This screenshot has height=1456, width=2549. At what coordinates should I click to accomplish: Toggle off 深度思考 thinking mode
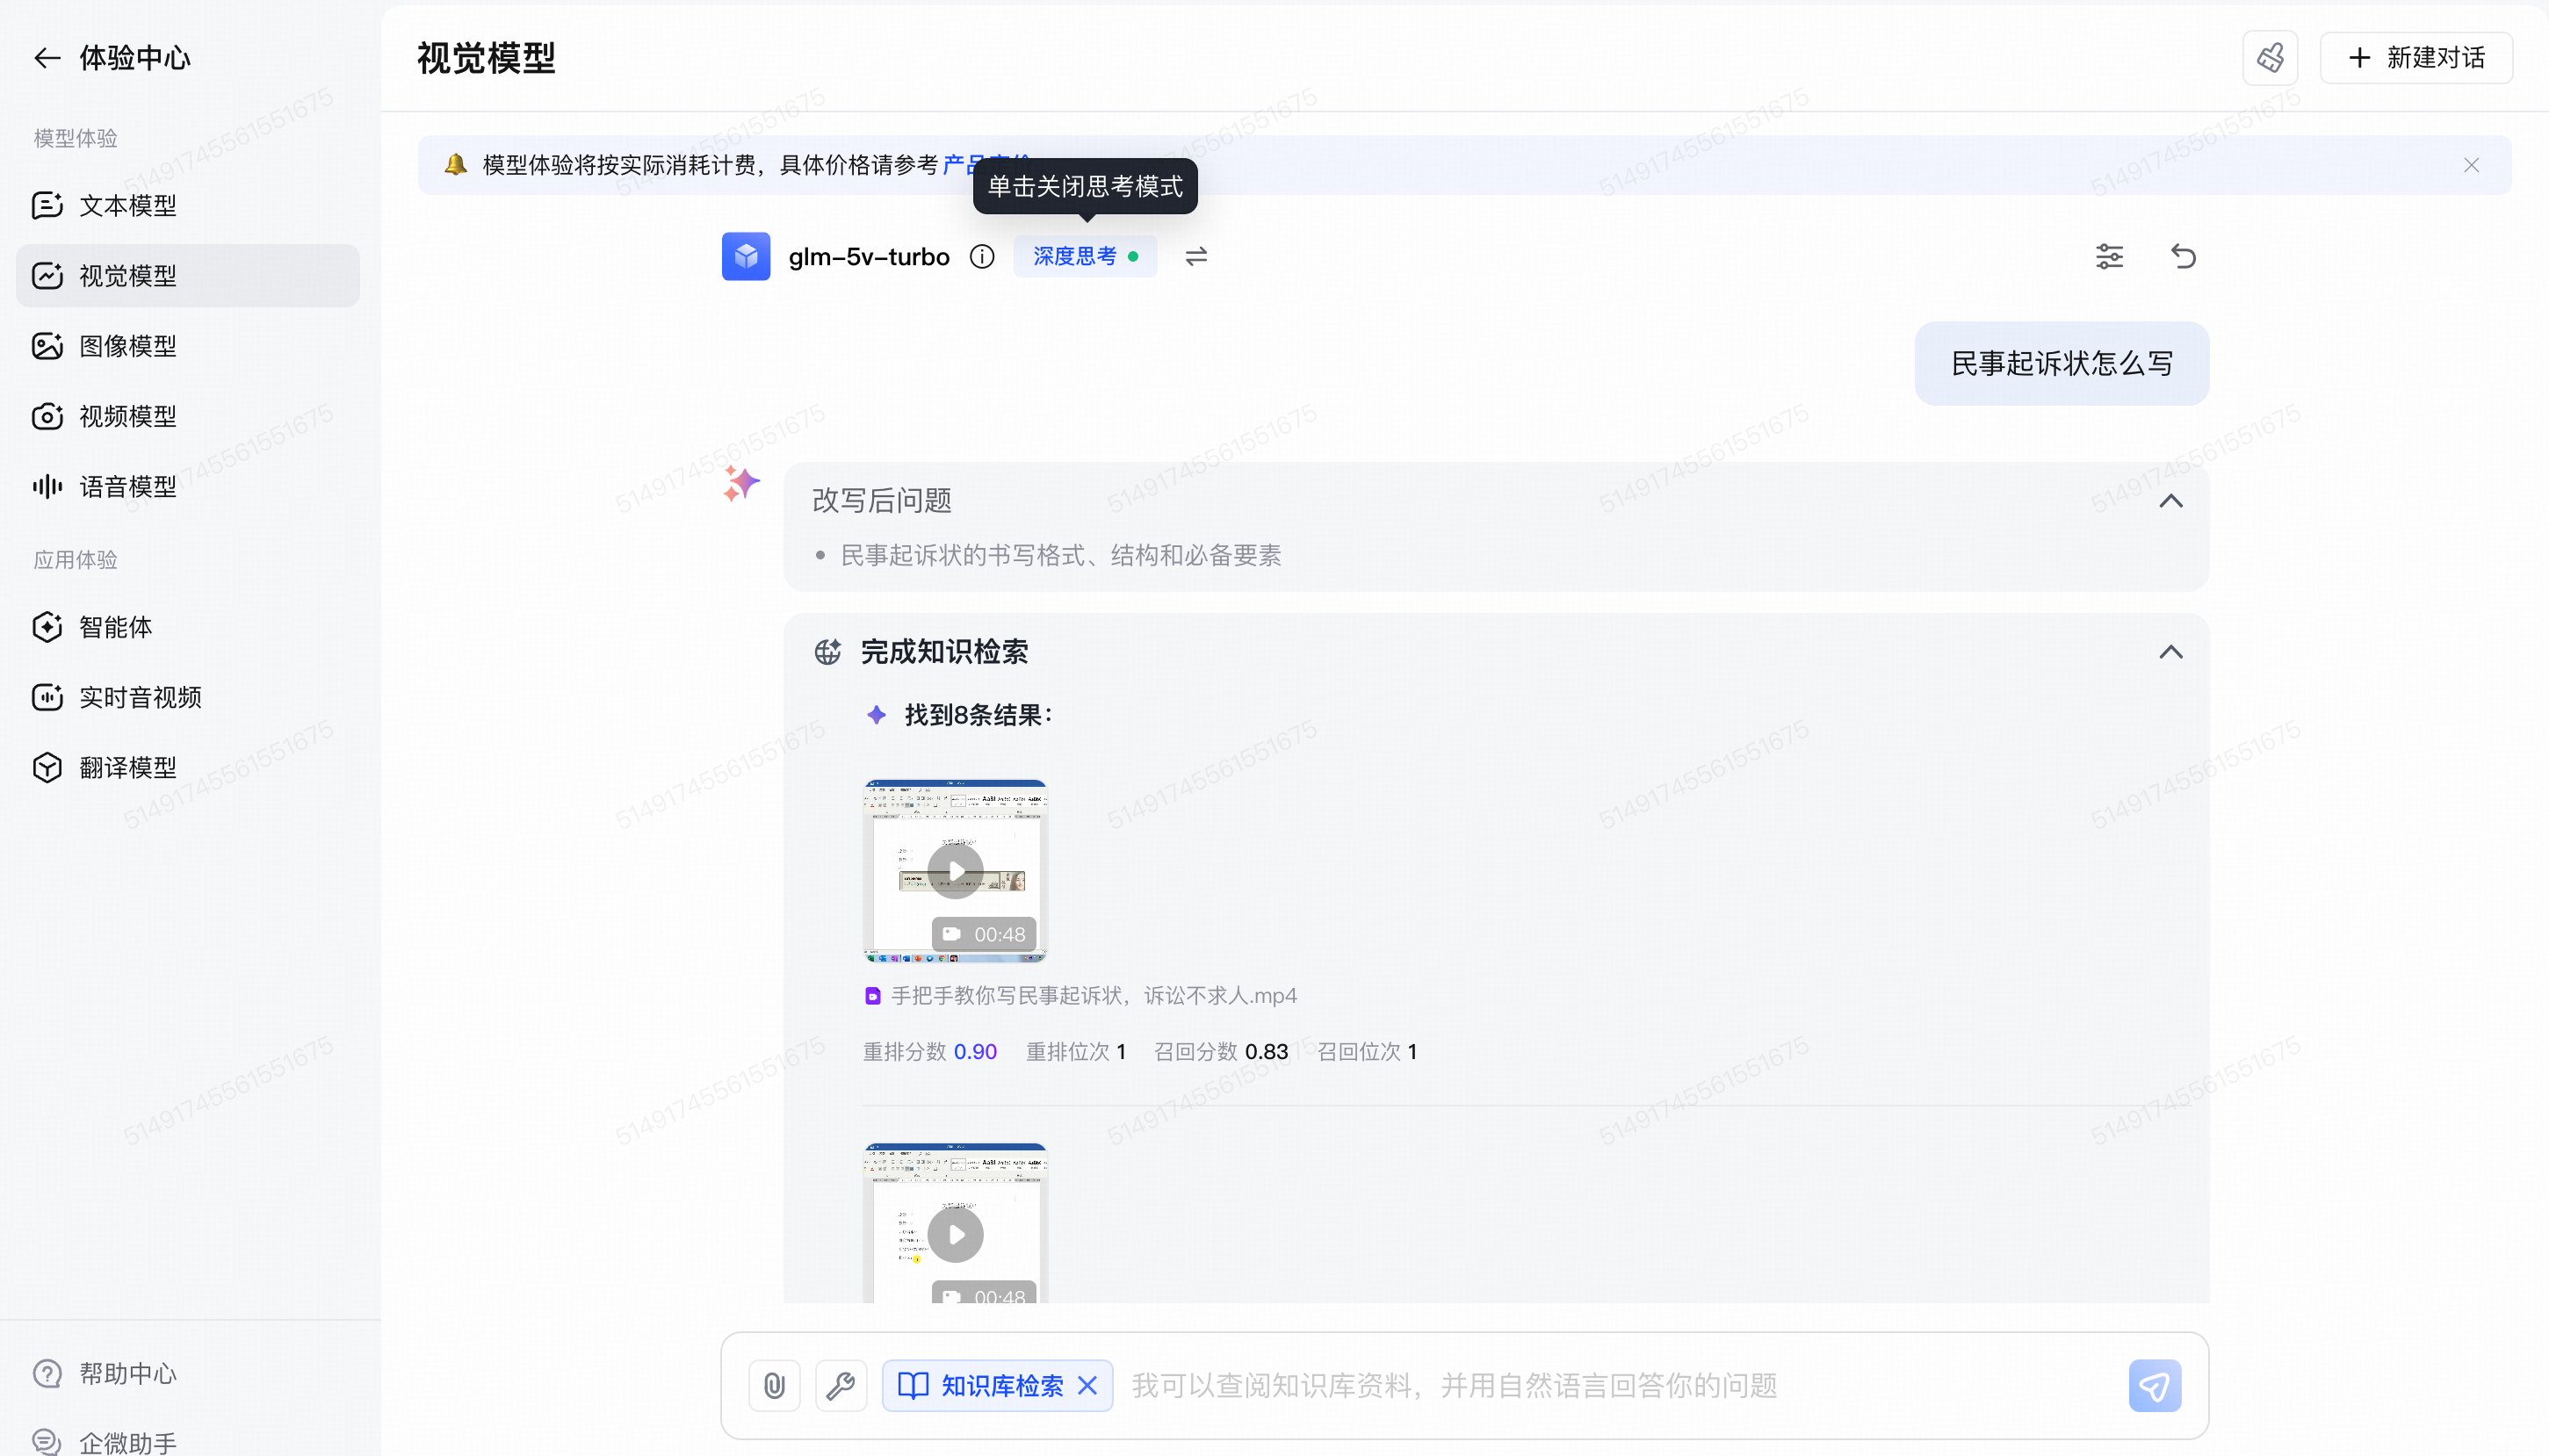pyautogui.click(x=1084, y=257)
